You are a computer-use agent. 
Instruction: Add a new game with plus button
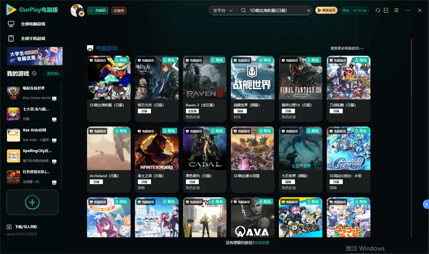tap(32, 202)
